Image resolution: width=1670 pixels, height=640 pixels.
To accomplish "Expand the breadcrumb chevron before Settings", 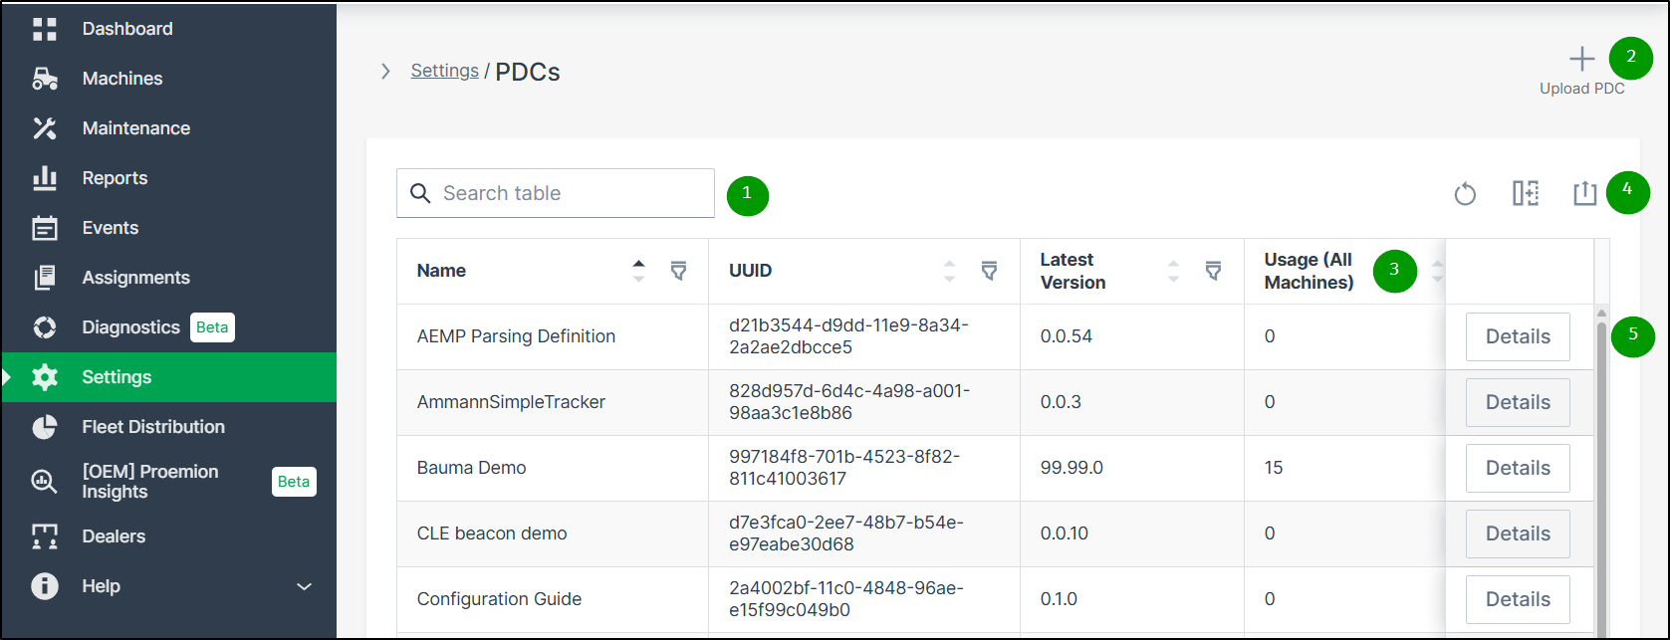I will [x=385, y=72].
